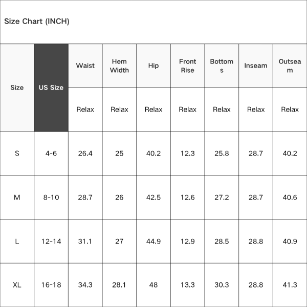Click the 26.4 waist value

pyautogui.click(x=85, y=153)
